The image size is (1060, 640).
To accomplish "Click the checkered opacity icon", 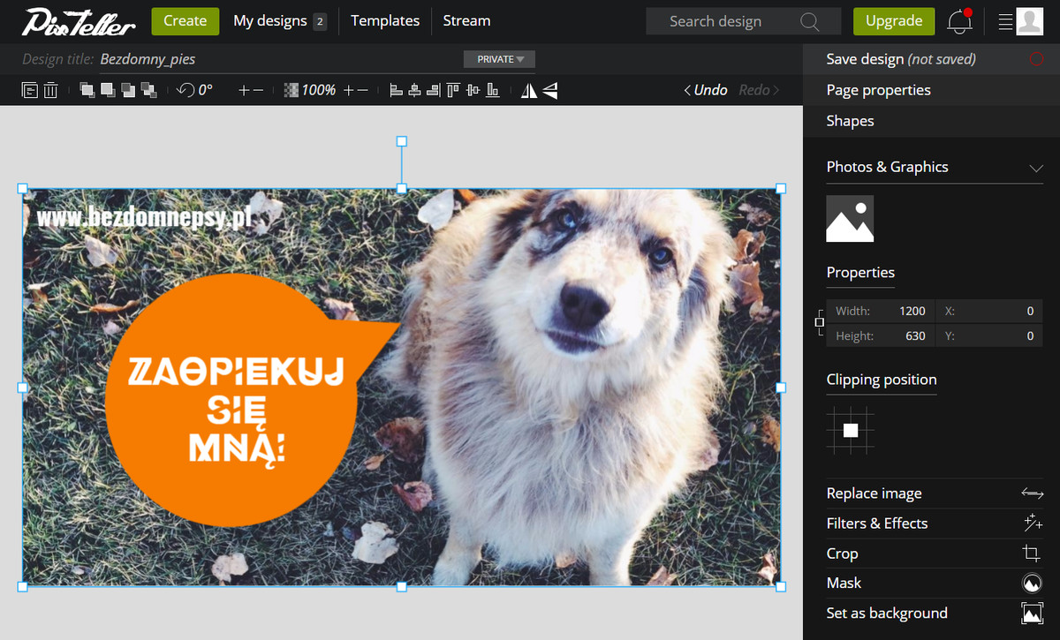I will coord(291,90).
